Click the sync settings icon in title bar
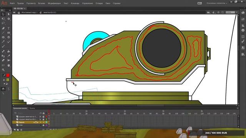This screenshot has width=246, height=138. coord(199,3)
